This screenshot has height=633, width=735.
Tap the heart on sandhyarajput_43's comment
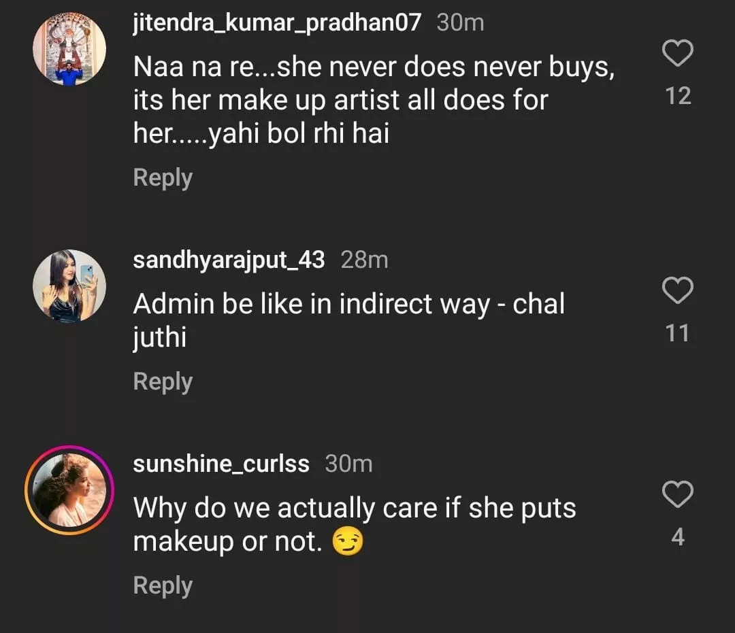tap(678, 291)
